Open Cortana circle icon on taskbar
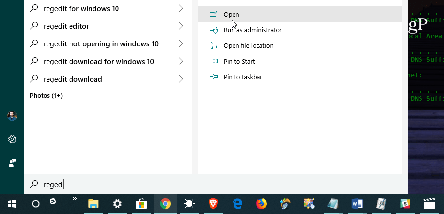This screenshot has height=214, width=444. pyautogui.click(x=36, y=204)
